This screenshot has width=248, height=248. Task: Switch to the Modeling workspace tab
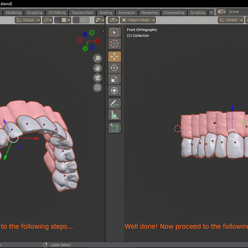click(13, 12)
